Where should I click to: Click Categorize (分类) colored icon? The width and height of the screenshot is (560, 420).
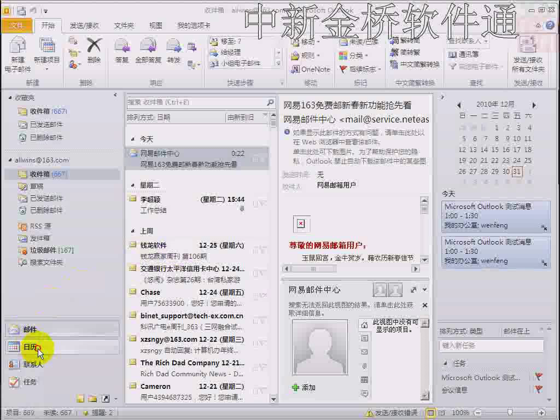[x=343, y=56]
